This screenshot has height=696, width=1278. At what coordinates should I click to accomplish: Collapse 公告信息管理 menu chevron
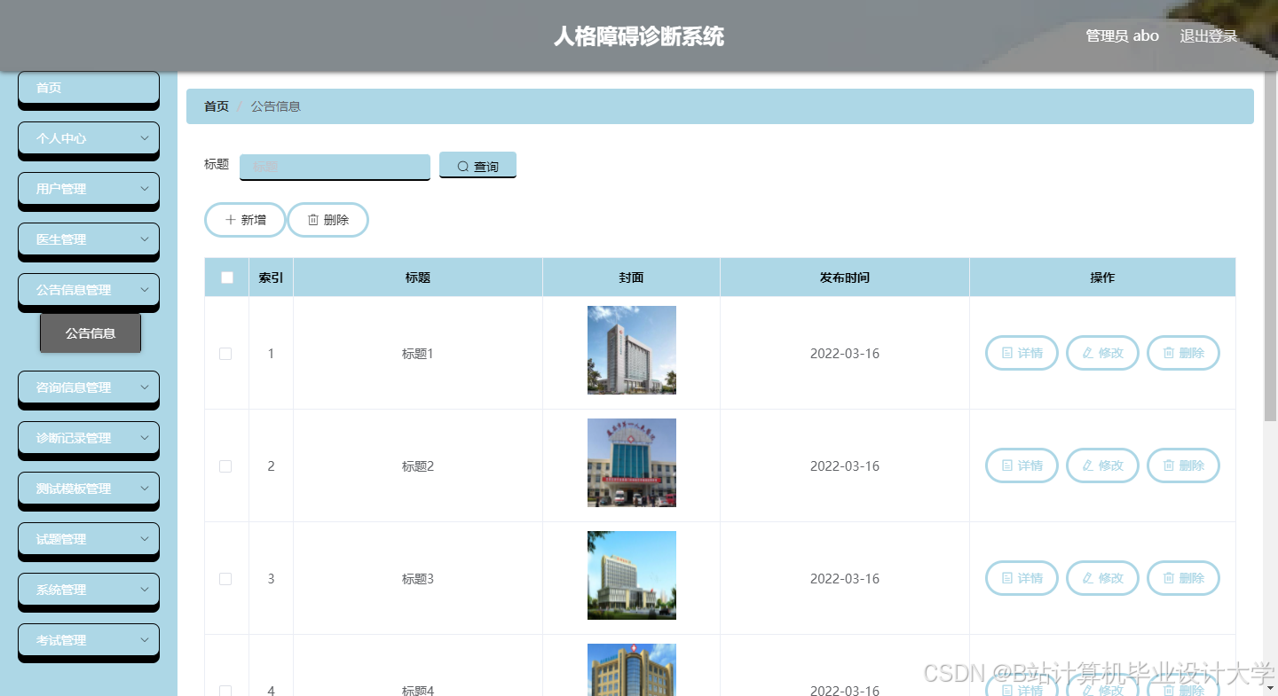click(x=145, y=290)
